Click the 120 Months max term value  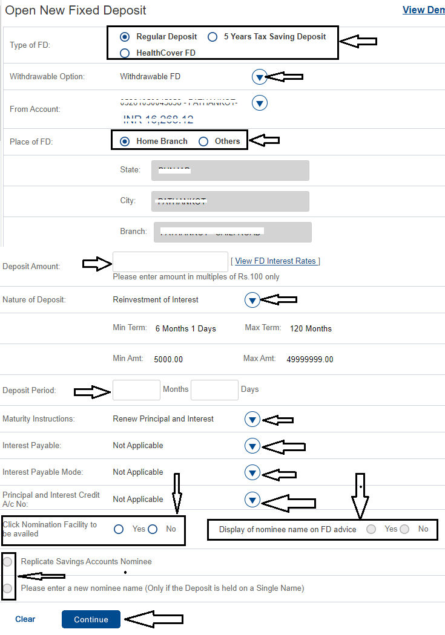pos(311,329)
